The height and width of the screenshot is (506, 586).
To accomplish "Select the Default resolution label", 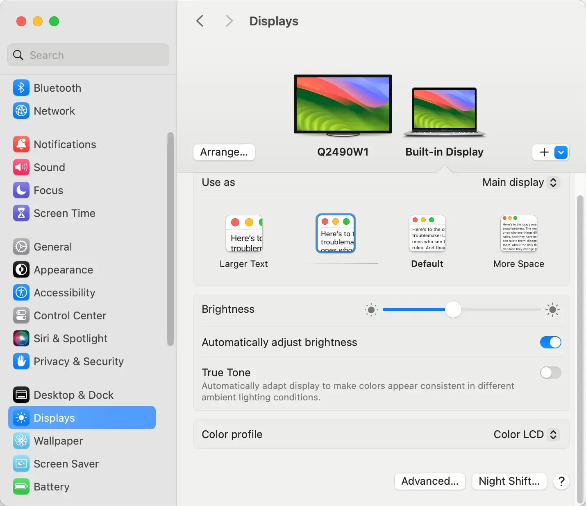I will [x=427, y=264].
